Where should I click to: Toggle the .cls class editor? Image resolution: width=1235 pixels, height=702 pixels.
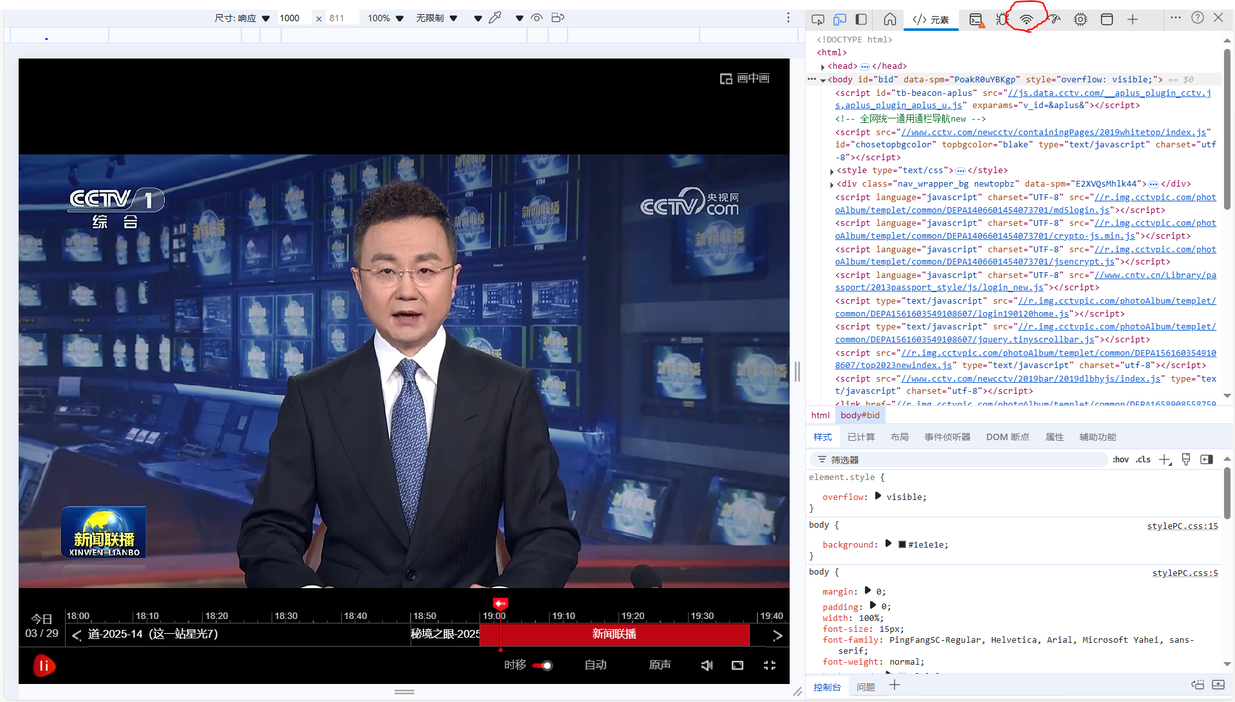tap(1143, 459)
